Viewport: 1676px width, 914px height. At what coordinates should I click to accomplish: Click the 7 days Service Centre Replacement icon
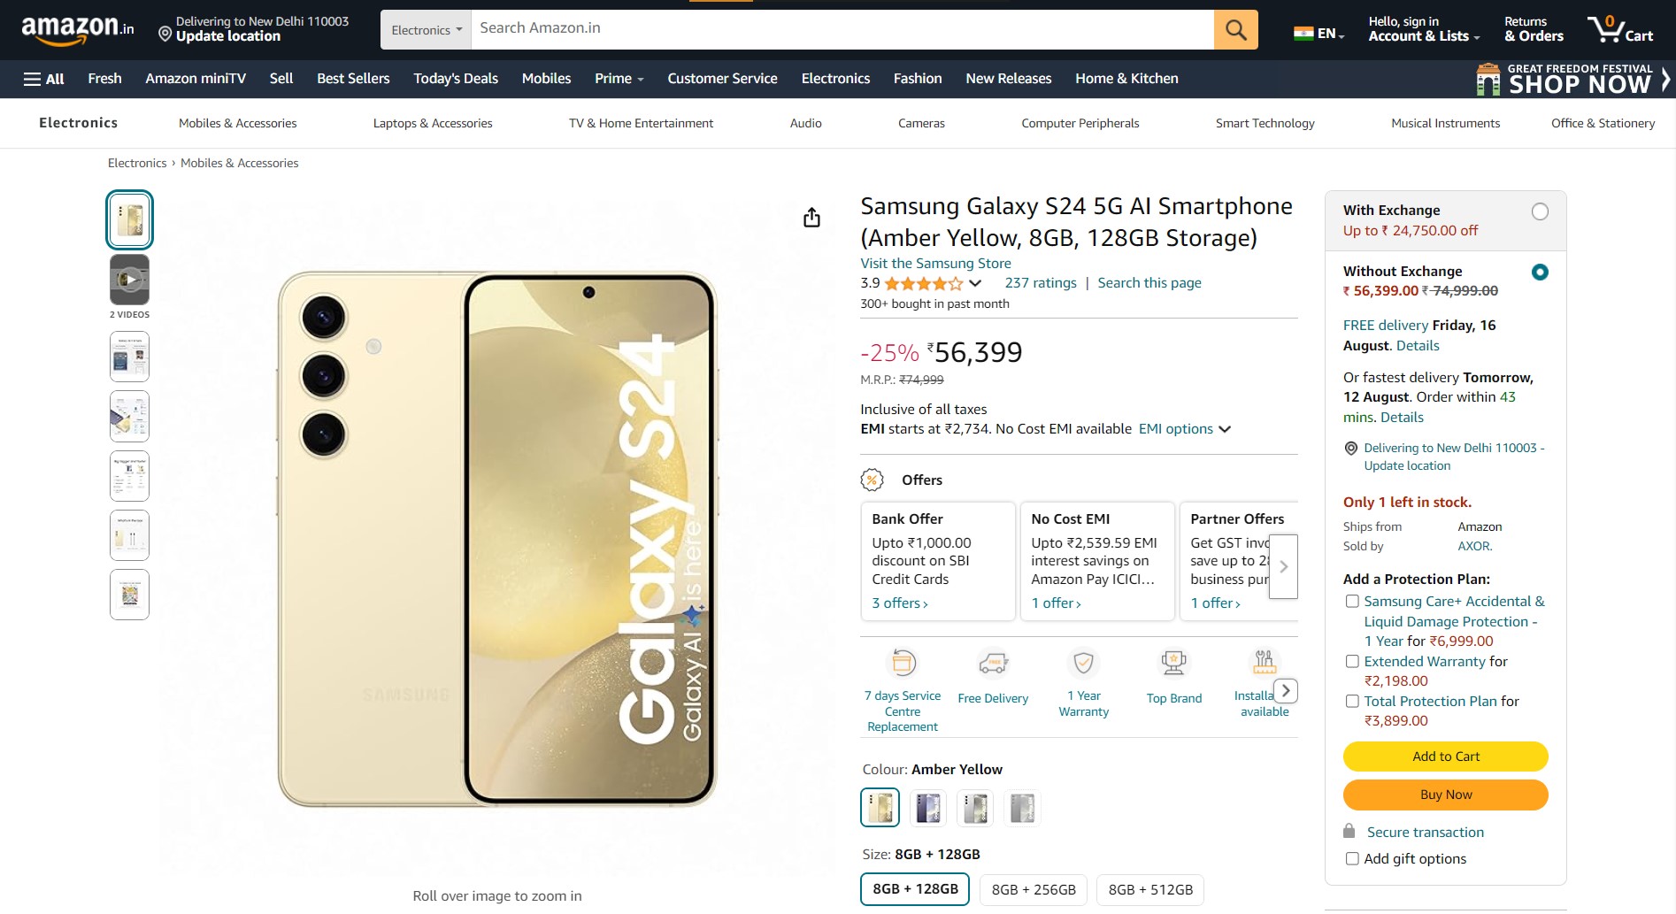click(x=902, y=662)
